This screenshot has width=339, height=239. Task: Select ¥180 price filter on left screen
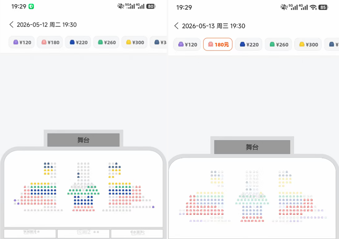coord(50,42)
